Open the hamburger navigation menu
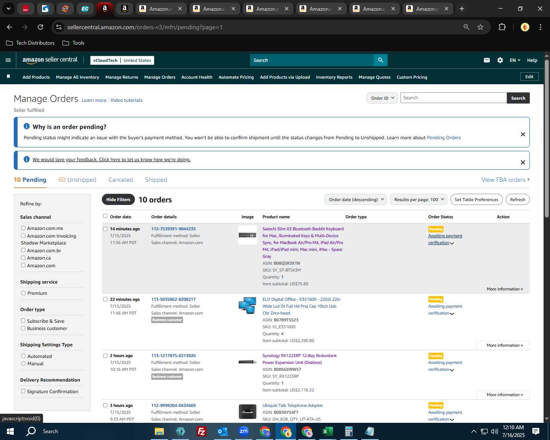 (8, 60)
